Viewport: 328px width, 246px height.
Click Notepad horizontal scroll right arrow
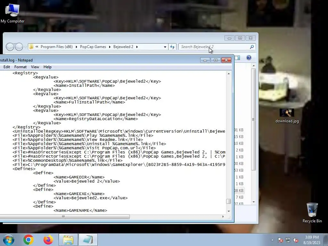(x=223, y=217)
